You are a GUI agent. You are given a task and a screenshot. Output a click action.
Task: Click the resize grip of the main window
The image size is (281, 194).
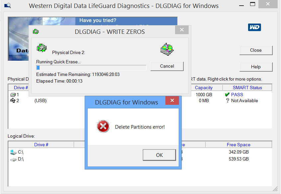pos(275,189)
